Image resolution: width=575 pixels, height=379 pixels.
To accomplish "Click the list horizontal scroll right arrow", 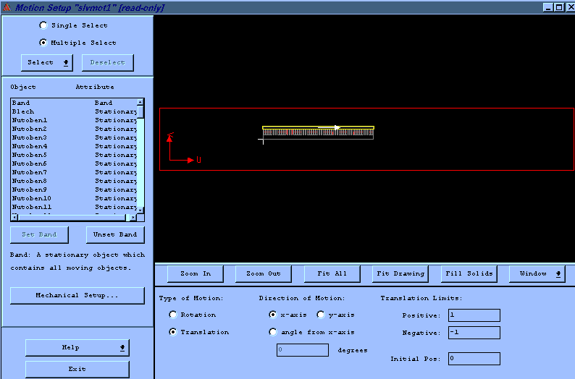I will (133, 218).
